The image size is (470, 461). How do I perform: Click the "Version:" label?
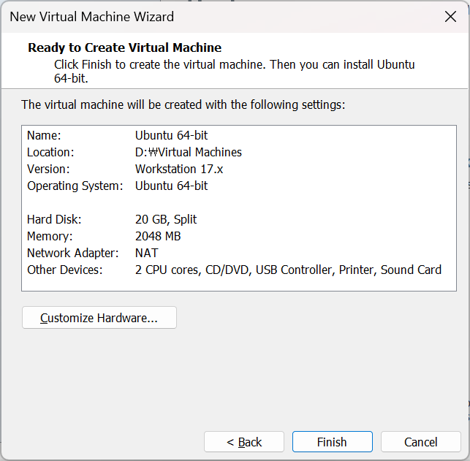48,169
